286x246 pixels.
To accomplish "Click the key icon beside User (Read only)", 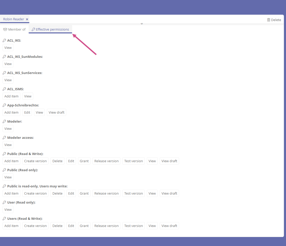I will (x=4, y=202).
